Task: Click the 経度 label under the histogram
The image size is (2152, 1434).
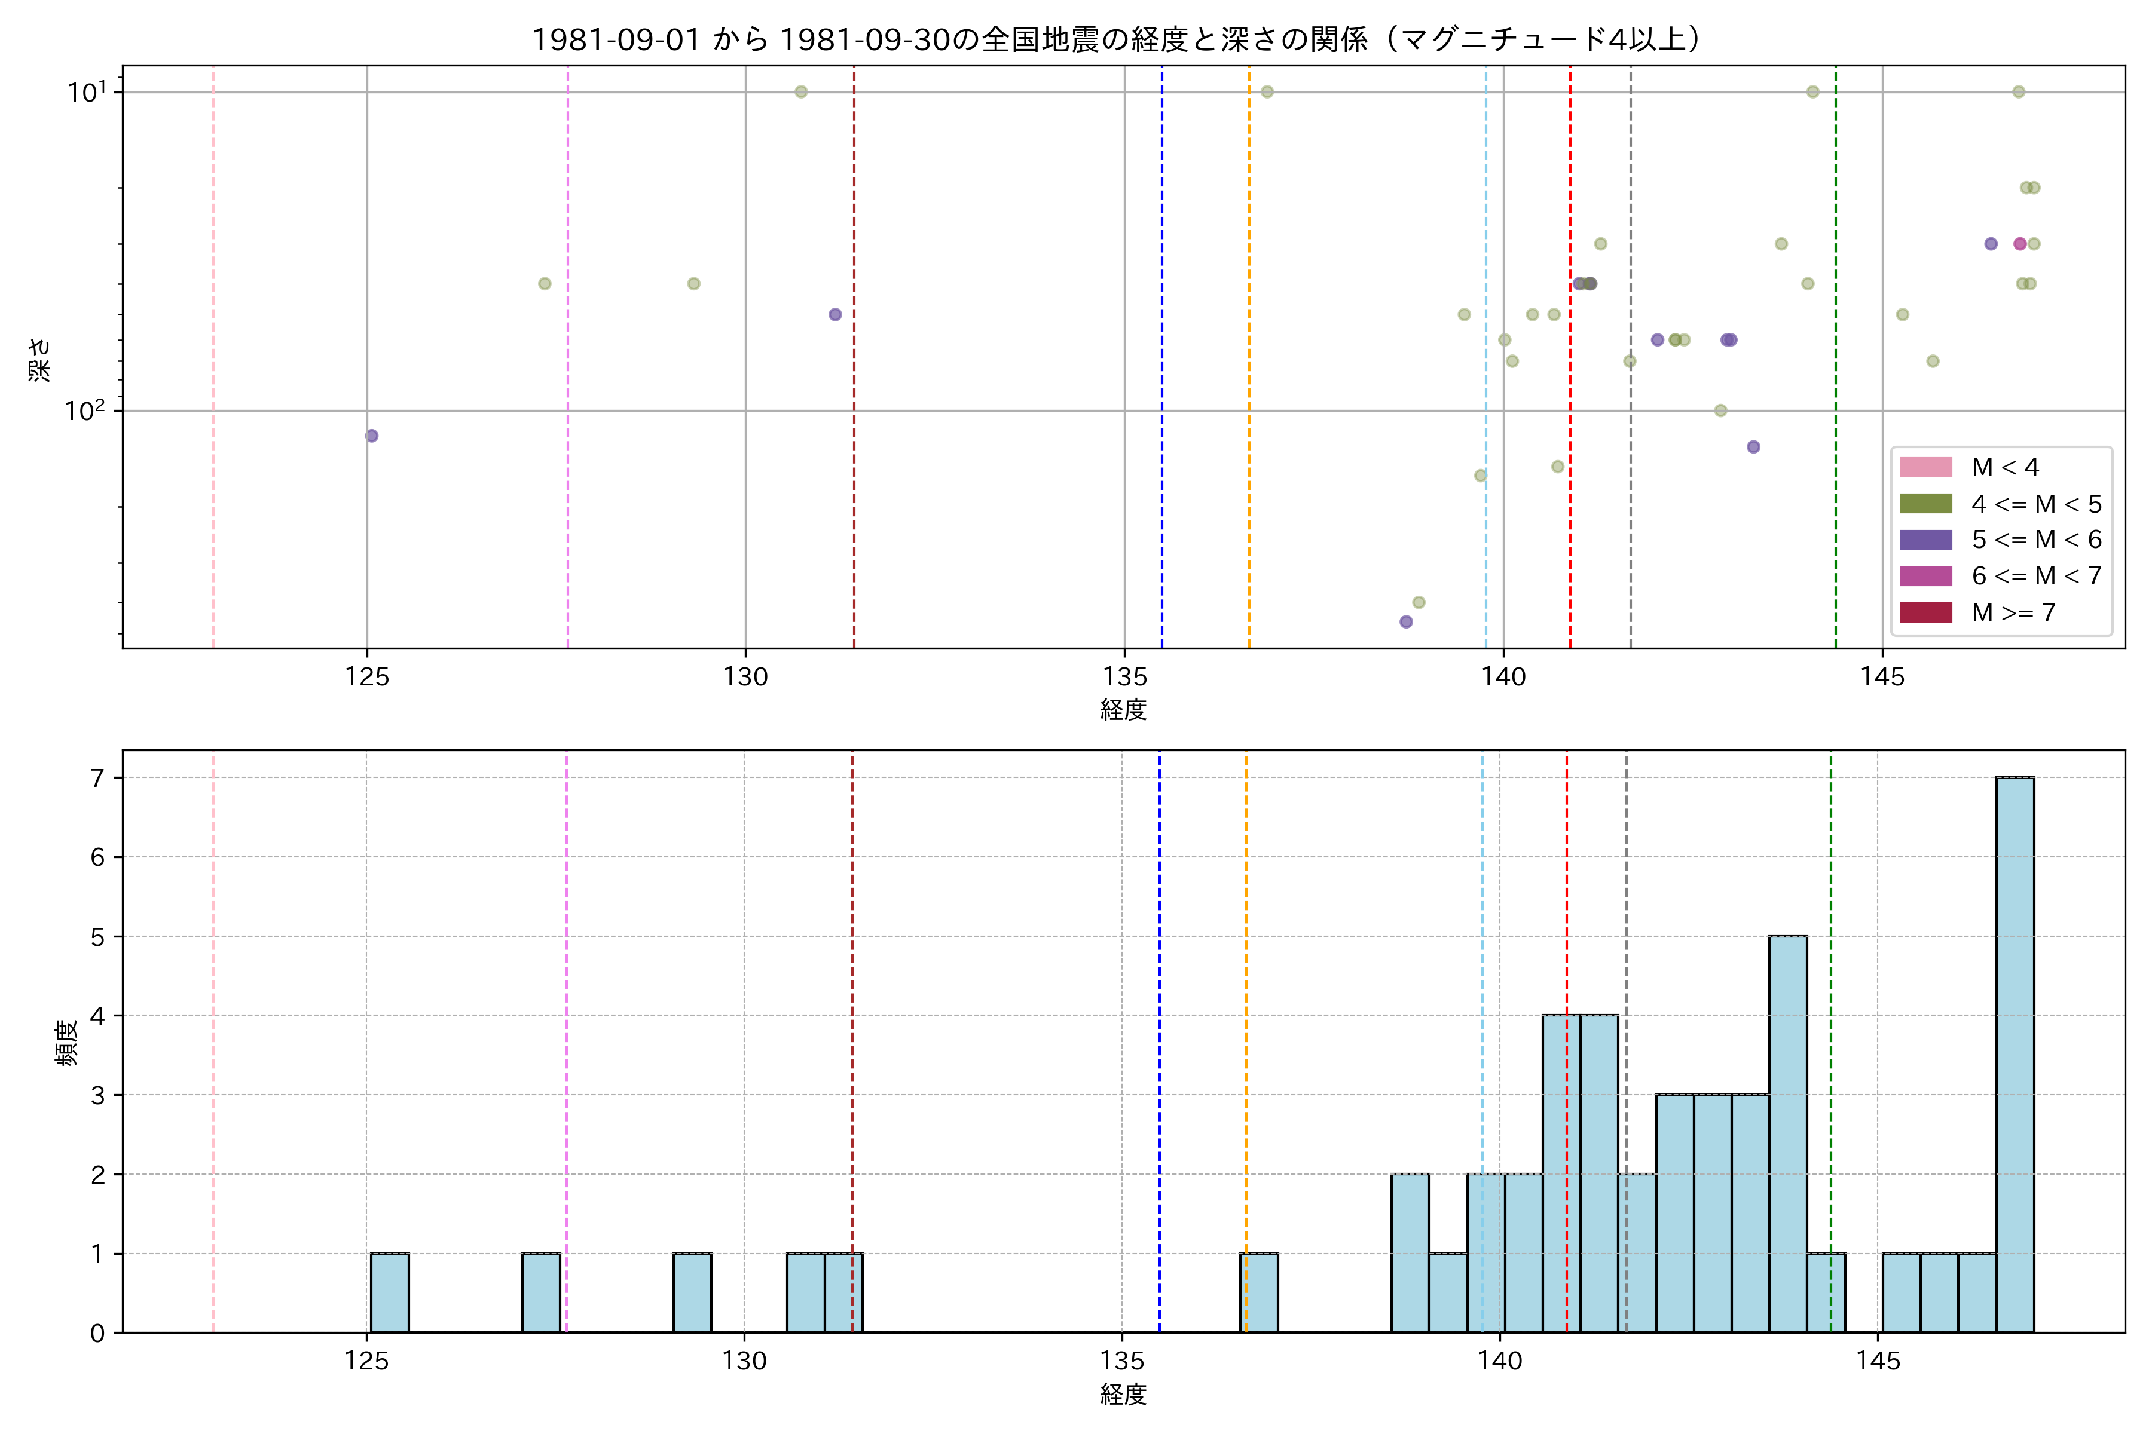Action: [1123, 1395]
